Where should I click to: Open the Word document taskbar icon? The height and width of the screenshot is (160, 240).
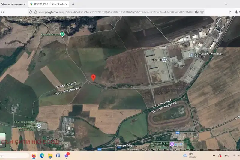(x=58, y=155)
